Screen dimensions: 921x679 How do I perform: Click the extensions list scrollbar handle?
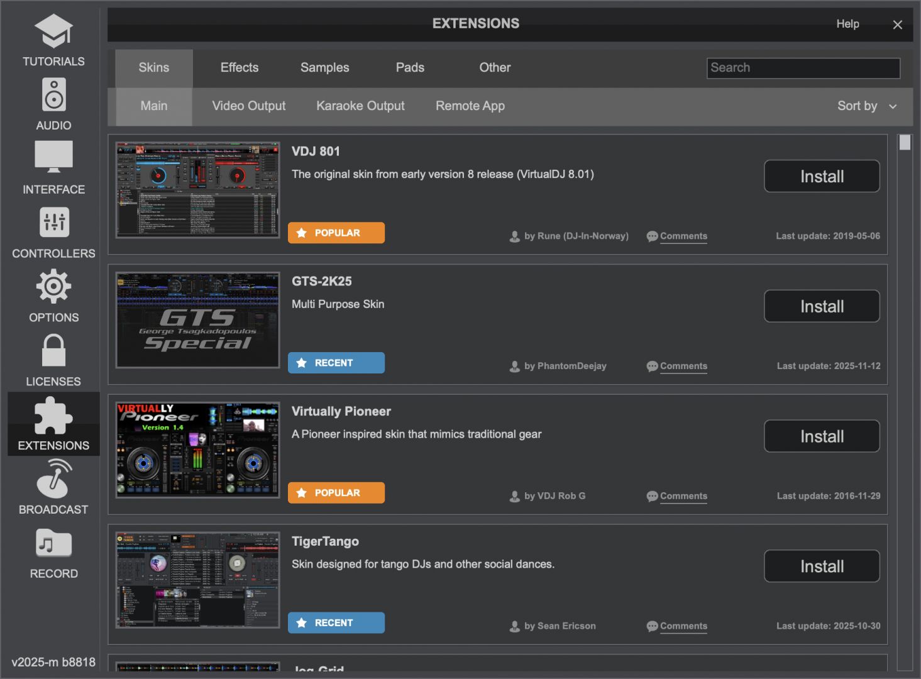(x=905, y=143)
